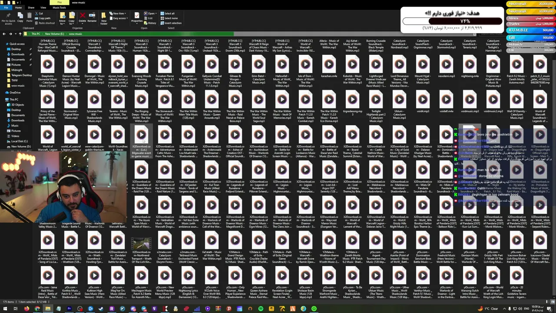Click the Windows Start button
This screenshot has height=313, width=556.
[5, 309]
